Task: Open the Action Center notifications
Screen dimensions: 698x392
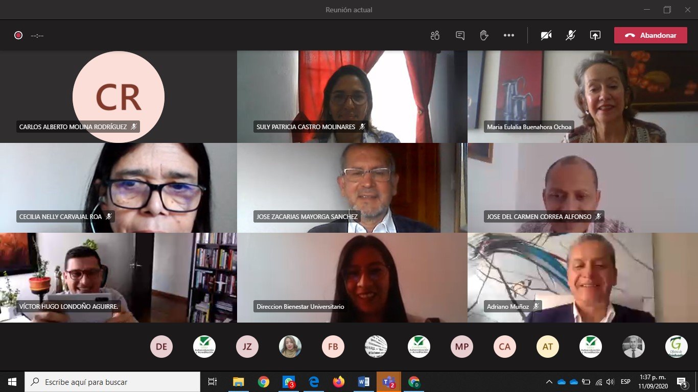Action: tap(682, 382)
